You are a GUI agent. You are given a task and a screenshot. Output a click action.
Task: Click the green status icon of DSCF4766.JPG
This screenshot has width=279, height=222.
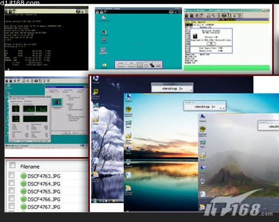[24, 199]
